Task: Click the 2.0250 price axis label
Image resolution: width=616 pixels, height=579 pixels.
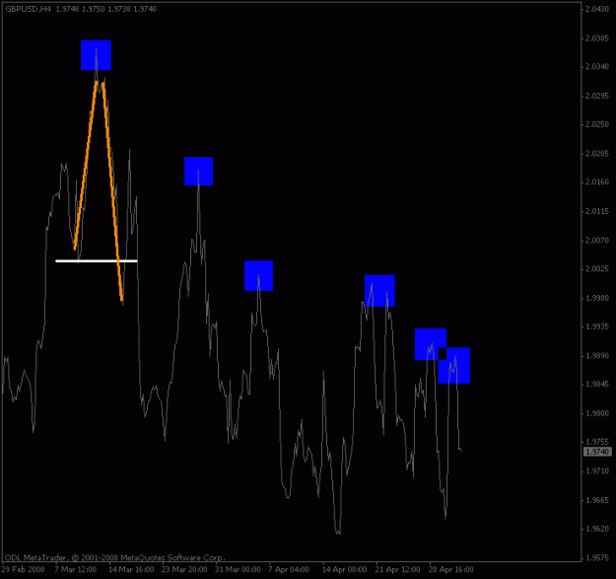Action: pos(596,124)
